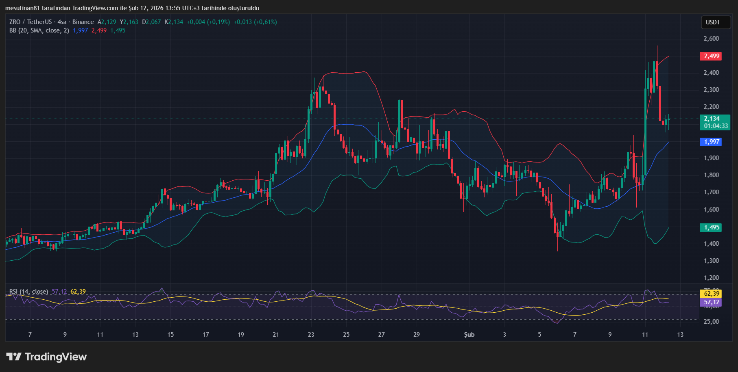Expand the RSI (14, close) indicator legend

[28, 292]
